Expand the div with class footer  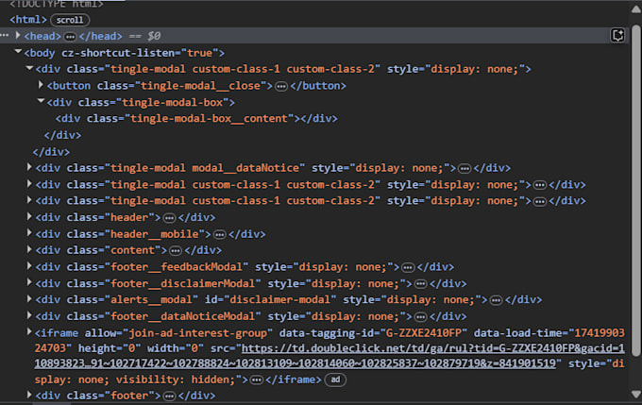(x=29, y=395)
